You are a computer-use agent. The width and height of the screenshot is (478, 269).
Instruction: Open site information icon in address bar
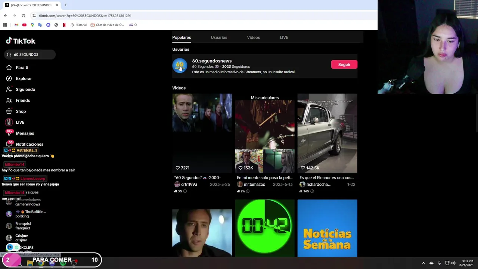pyautogui.click(x=34, y=16)
